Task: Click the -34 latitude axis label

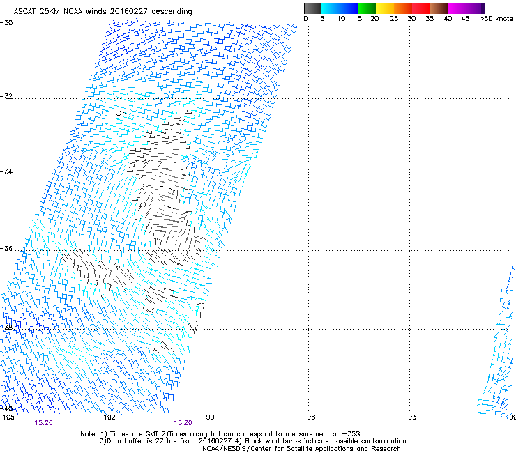Action: 6,171
